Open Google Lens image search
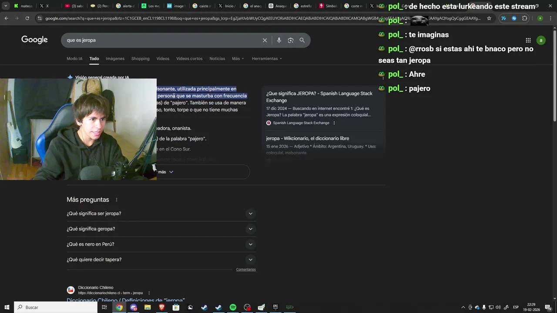 pyautogui.click(x=291, y=40)
